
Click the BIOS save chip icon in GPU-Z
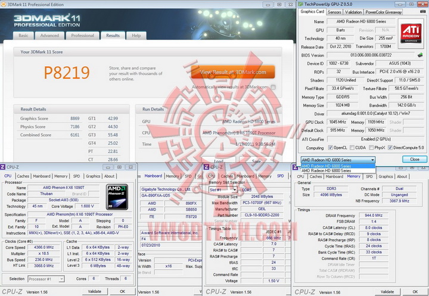tap(420, 55)
